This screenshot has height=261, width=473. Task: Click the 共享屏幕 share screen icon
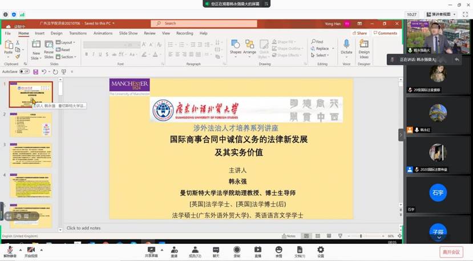pyautogui.click(x=151, y=250)
